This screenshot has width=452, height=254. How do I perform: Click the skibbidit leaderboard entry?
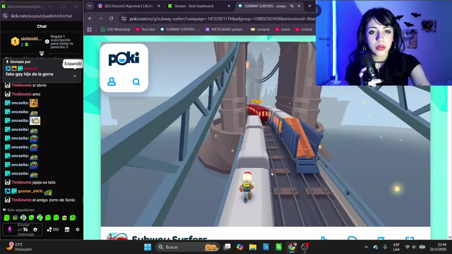26,42
